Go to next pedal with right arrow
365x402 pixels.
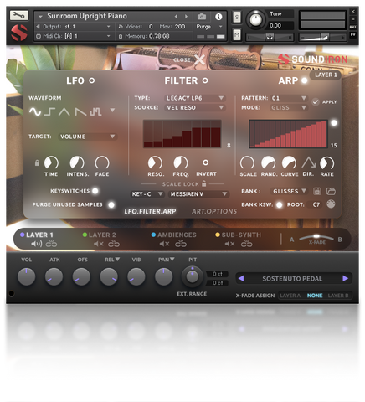tap(345, 278)
